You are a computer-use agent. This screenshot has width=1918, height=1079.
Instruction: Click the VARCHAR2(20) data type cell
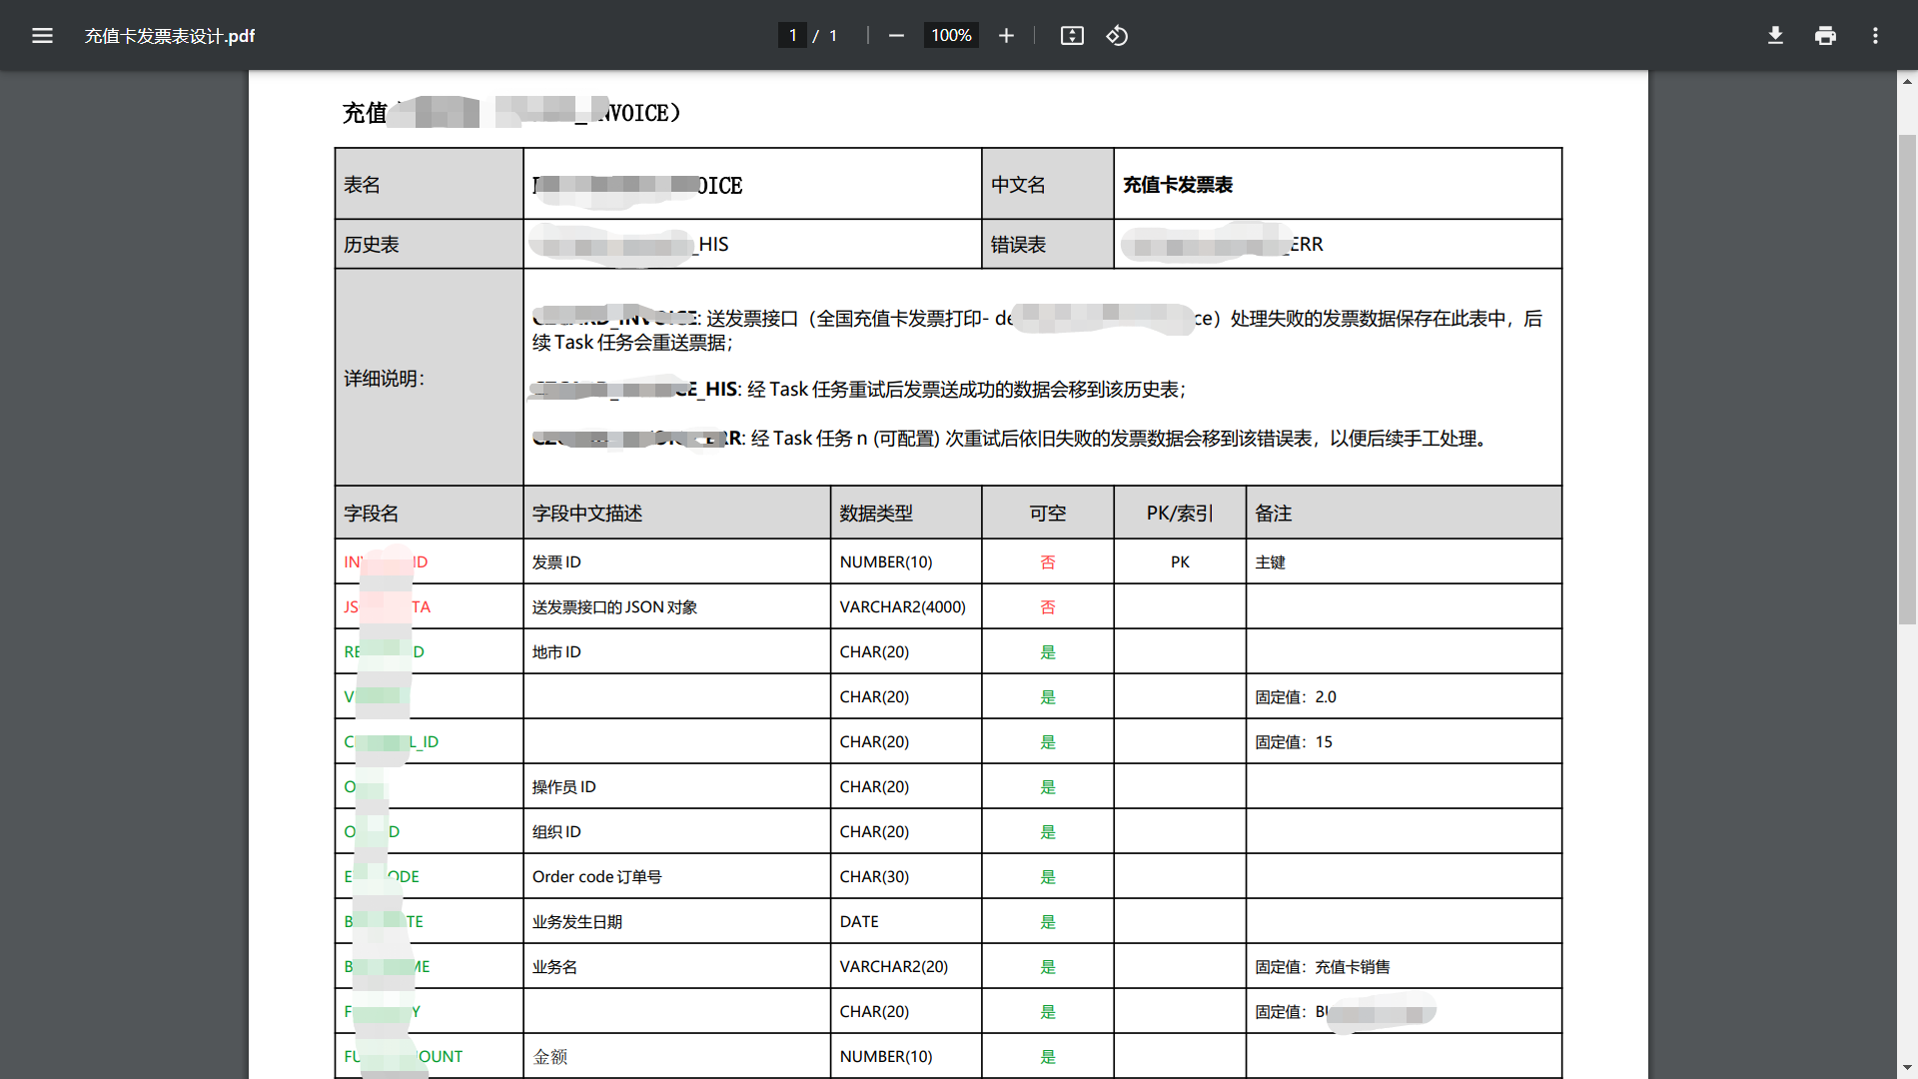click(x=906, y=967)
